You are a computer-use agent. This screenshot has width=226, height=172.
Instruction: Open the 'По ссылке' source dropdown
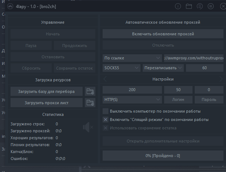132,58
